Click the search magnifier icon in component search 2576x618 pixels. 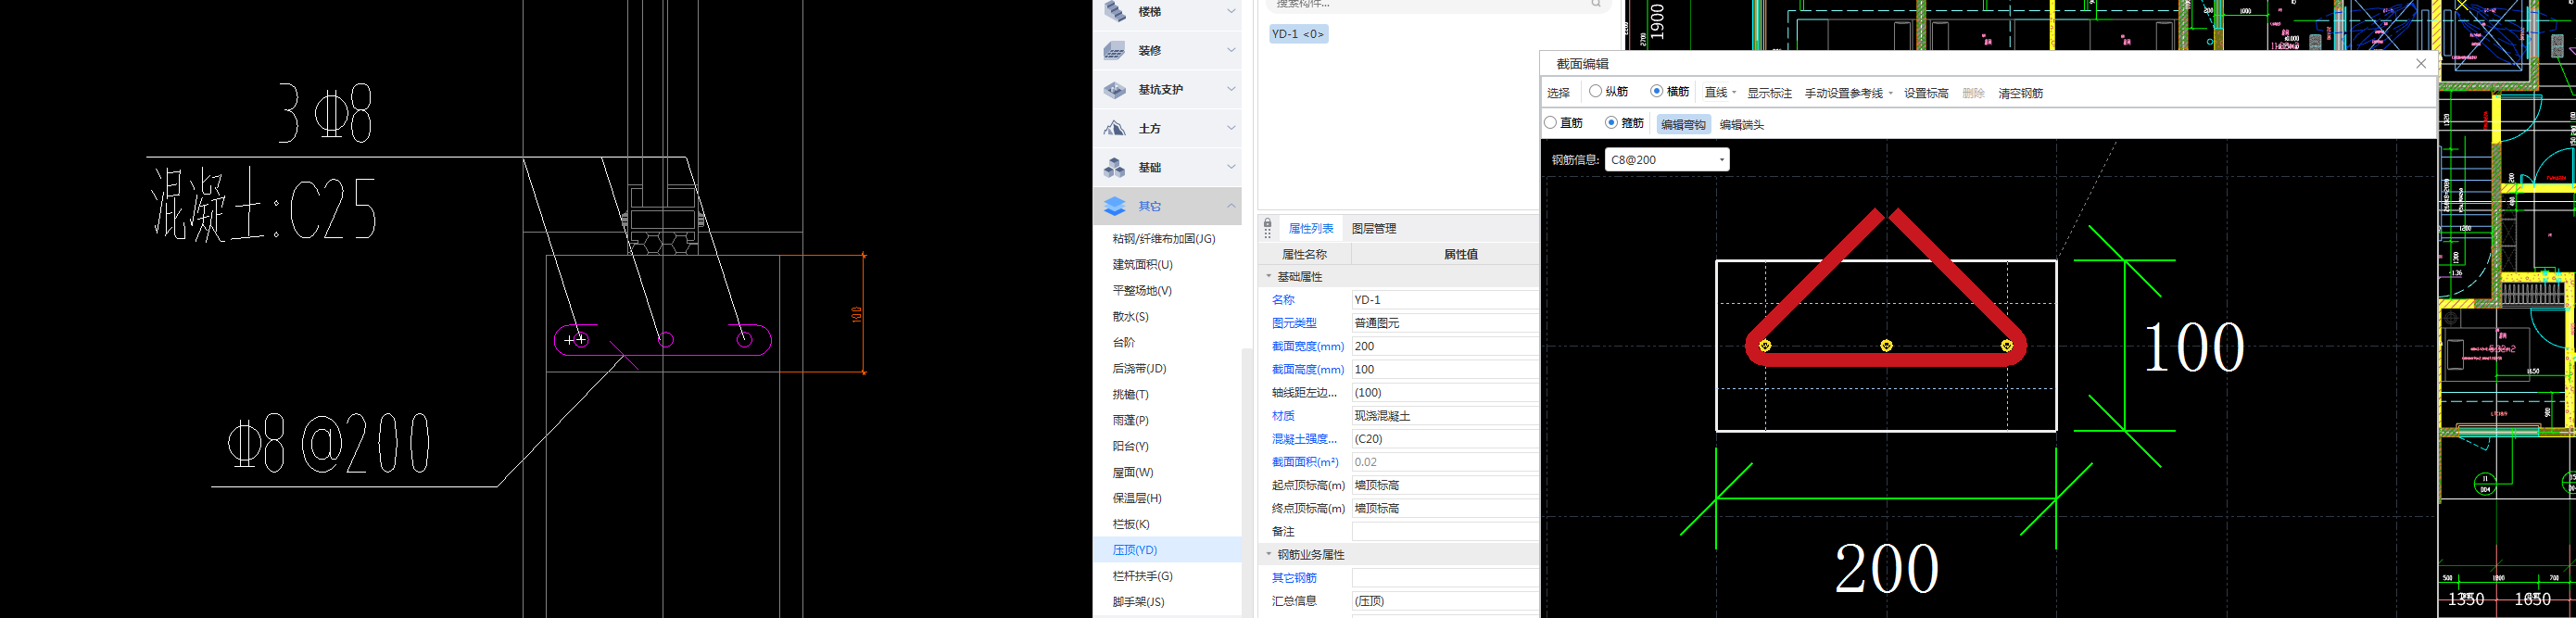(1596, 4)
